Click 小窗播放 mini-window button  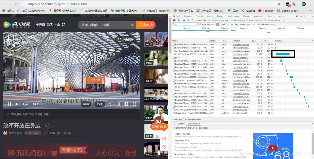[x=126, y=40]
